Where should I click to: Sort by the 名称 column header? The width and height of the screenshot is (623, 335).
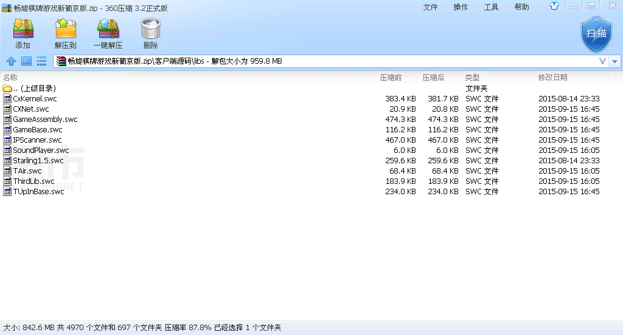point(10,77)
